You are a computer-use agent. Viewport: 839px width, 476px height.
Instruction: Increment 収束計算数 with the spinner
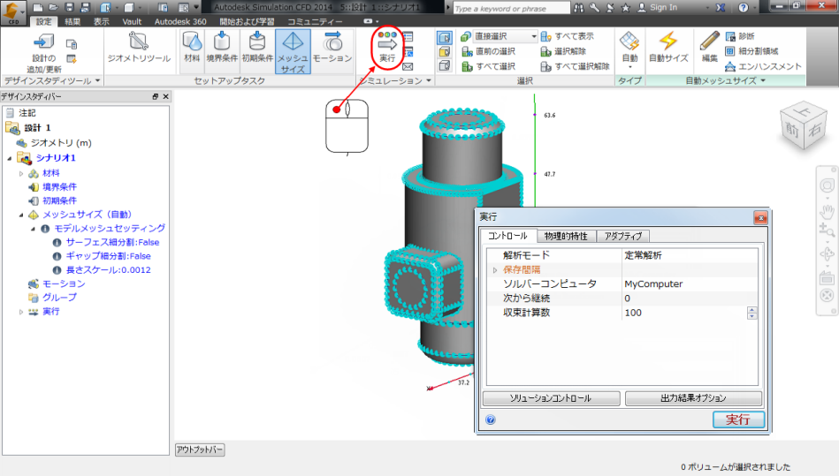(751, 310)
